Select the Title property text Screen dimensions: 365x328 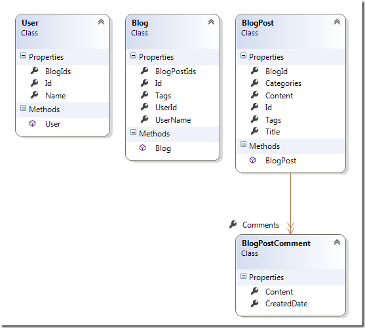pos(273,132)
